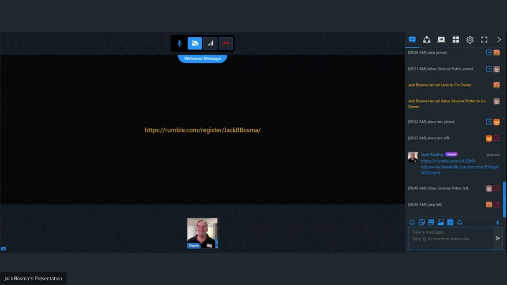The height and width of the screenshot is (285, 507).
Task: Click AS avatar beside Albus Severus Potter left
Action: pos(489,188)
